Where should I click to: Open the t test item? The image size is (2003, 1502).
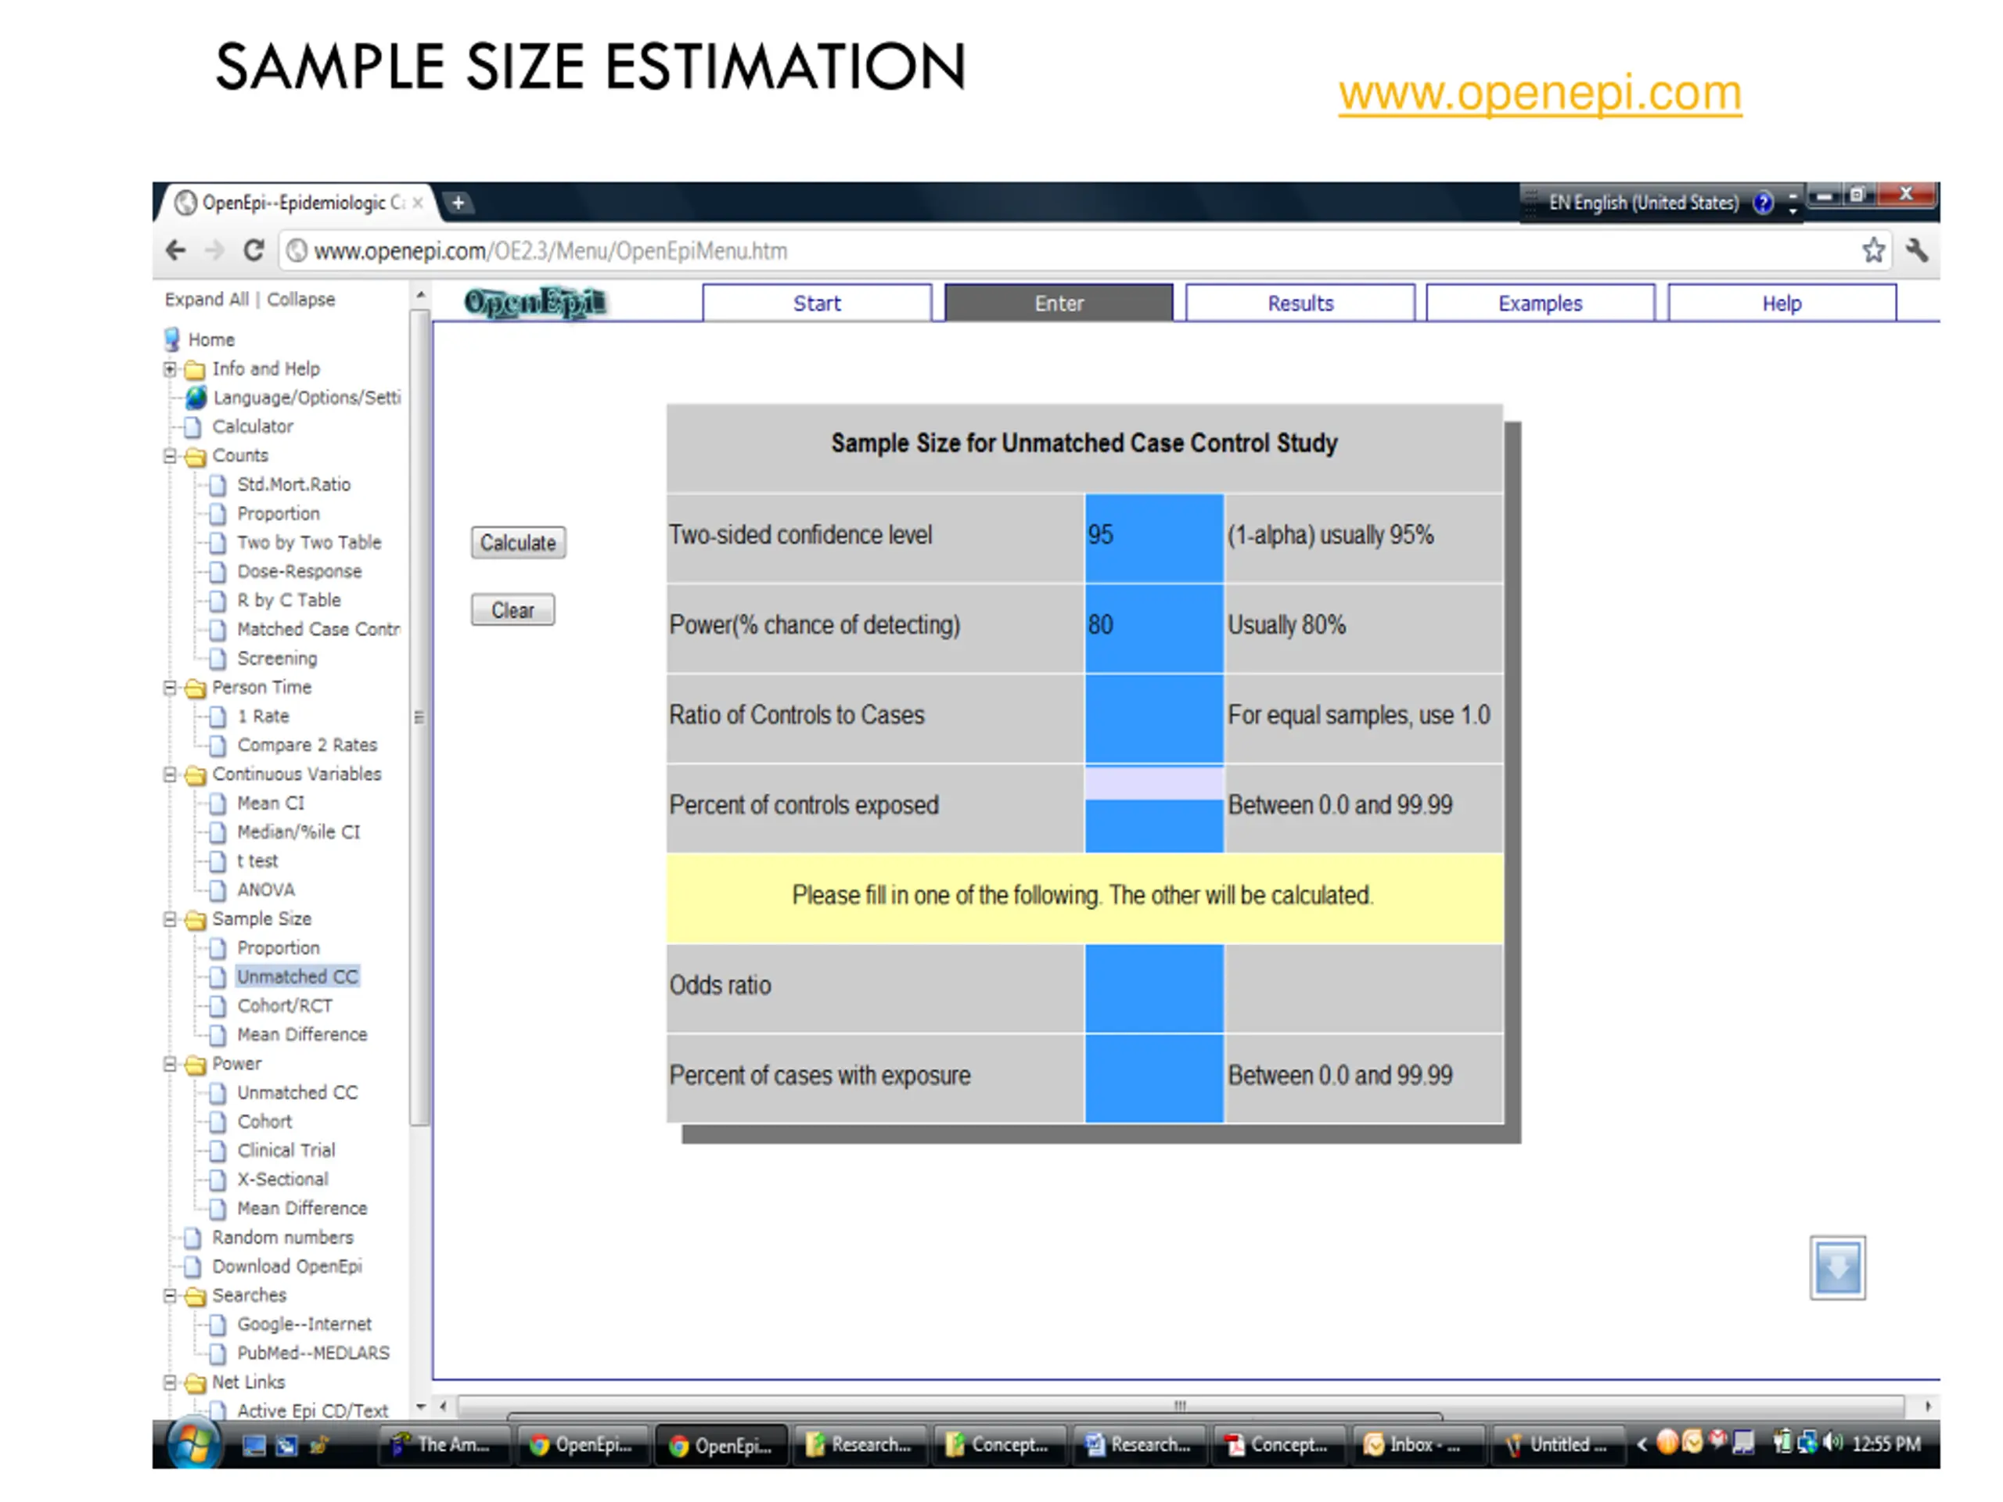[x=257, y=861]
